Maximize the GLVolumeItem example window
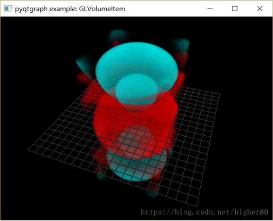The height and width of the screenshot is (221, 273). coord(235,8)
